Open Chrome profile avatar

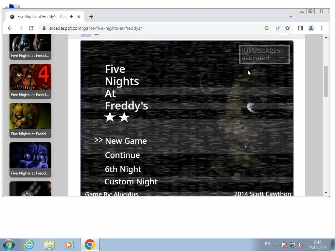(x=311, y=28)
